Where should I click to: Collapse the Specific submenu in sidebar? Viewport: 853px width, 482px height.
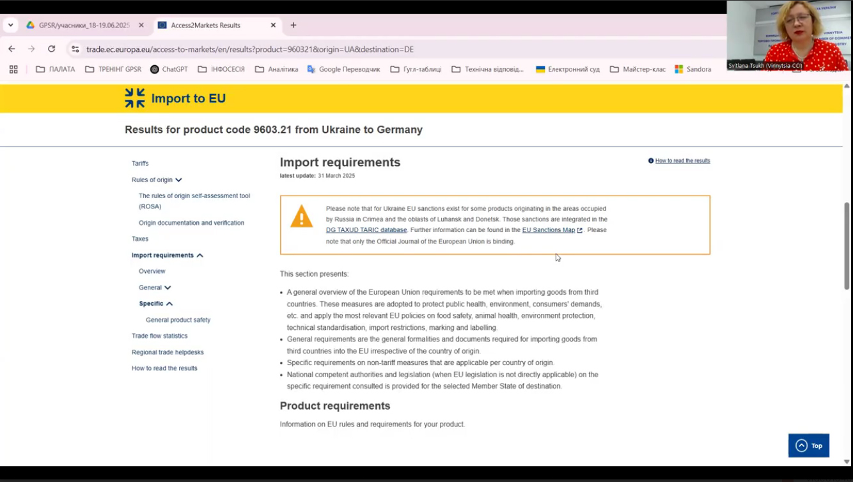click(x=169, y=304)
